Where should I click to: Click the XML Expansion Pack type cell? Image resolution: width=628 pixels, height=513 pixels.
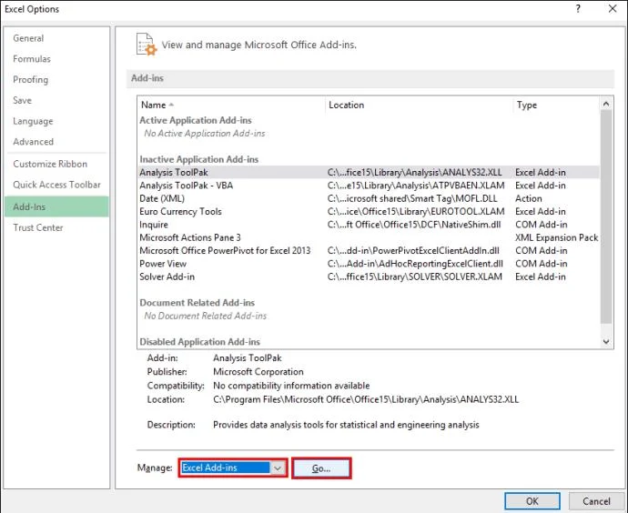coord(556,237)
